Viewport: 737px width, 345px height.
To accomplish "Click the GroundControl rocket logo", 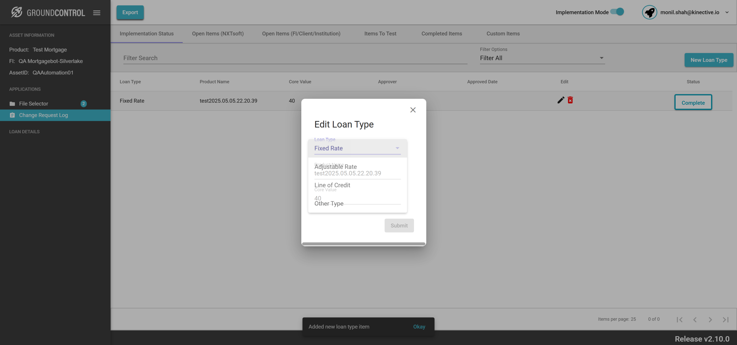I will 17,12.
